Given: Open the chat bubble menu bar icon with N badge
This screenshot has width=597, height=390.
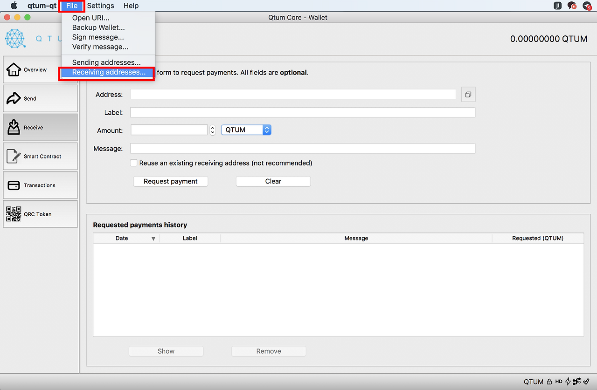Looking at the screenshot, I should pos(572,6).
